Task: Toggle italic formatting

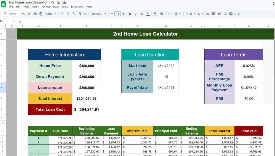Action: tap(135, 14)
